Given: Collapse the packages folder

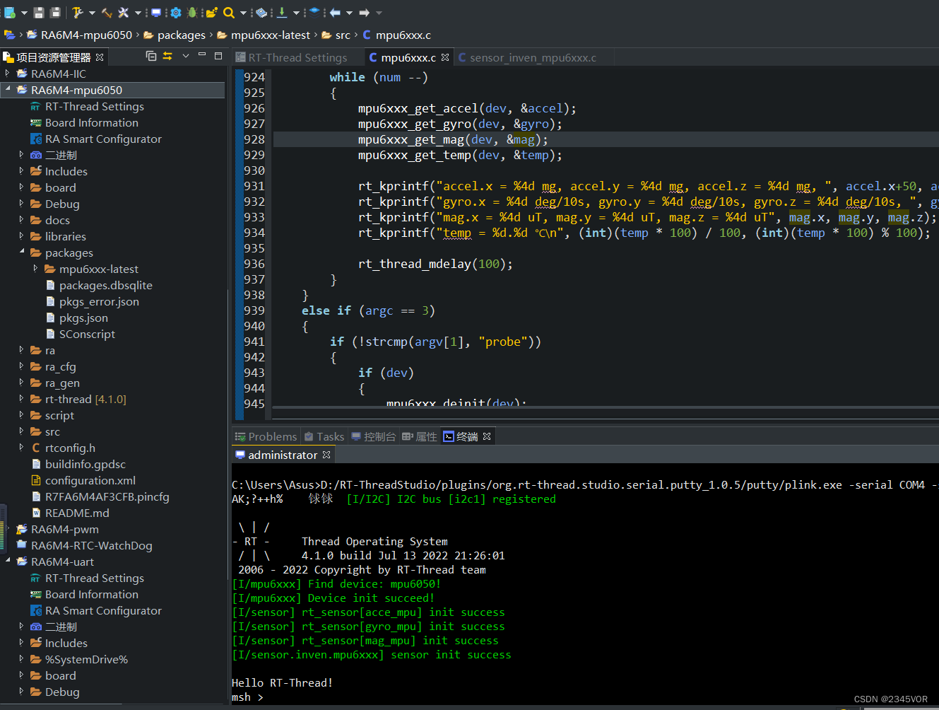Looking at the screenshot, I should tap(22, 252).
